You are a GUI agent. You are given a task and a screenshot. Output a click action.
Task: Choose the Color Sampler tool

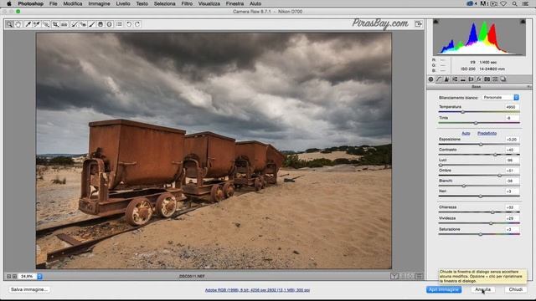[37, 24]
